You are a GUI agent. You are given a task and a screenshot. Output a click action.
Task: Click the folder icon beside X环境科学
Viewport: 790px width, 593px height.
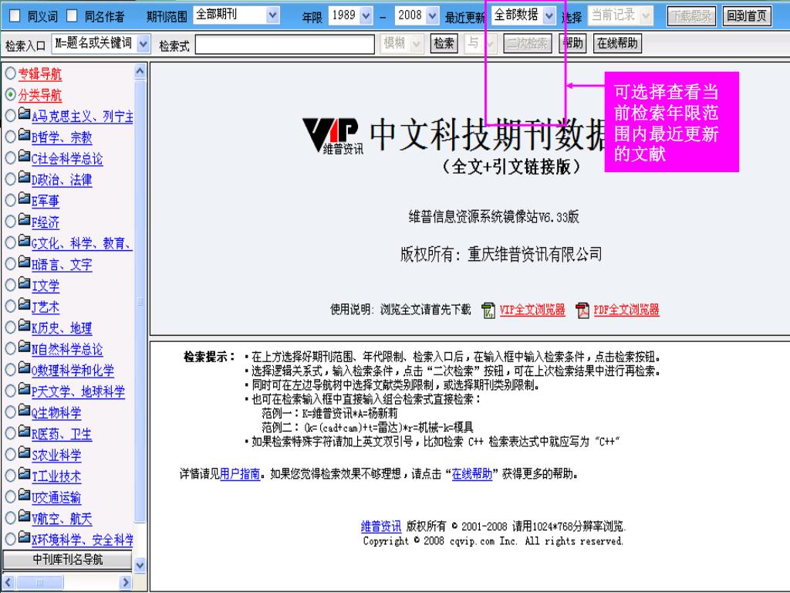tap(24, 537)
